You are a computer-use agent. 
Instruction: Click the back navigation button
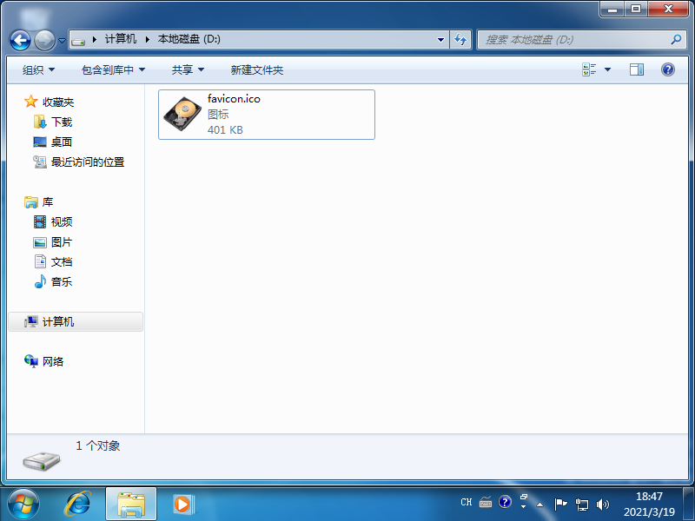[x=19, y=39]
